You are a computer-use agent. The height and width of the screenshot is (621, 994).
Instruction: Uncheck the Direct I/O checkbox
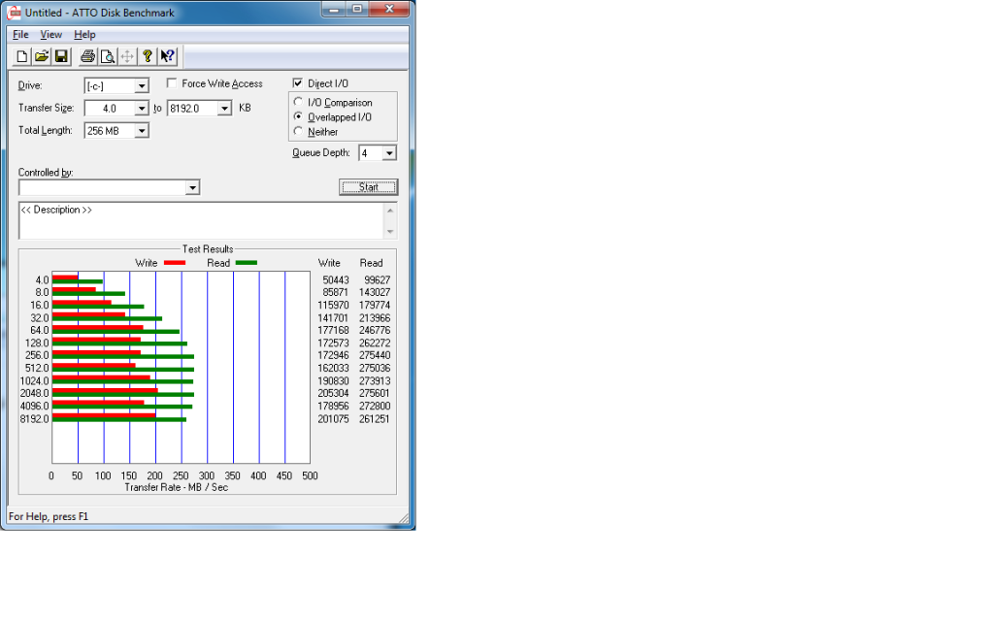298,84
